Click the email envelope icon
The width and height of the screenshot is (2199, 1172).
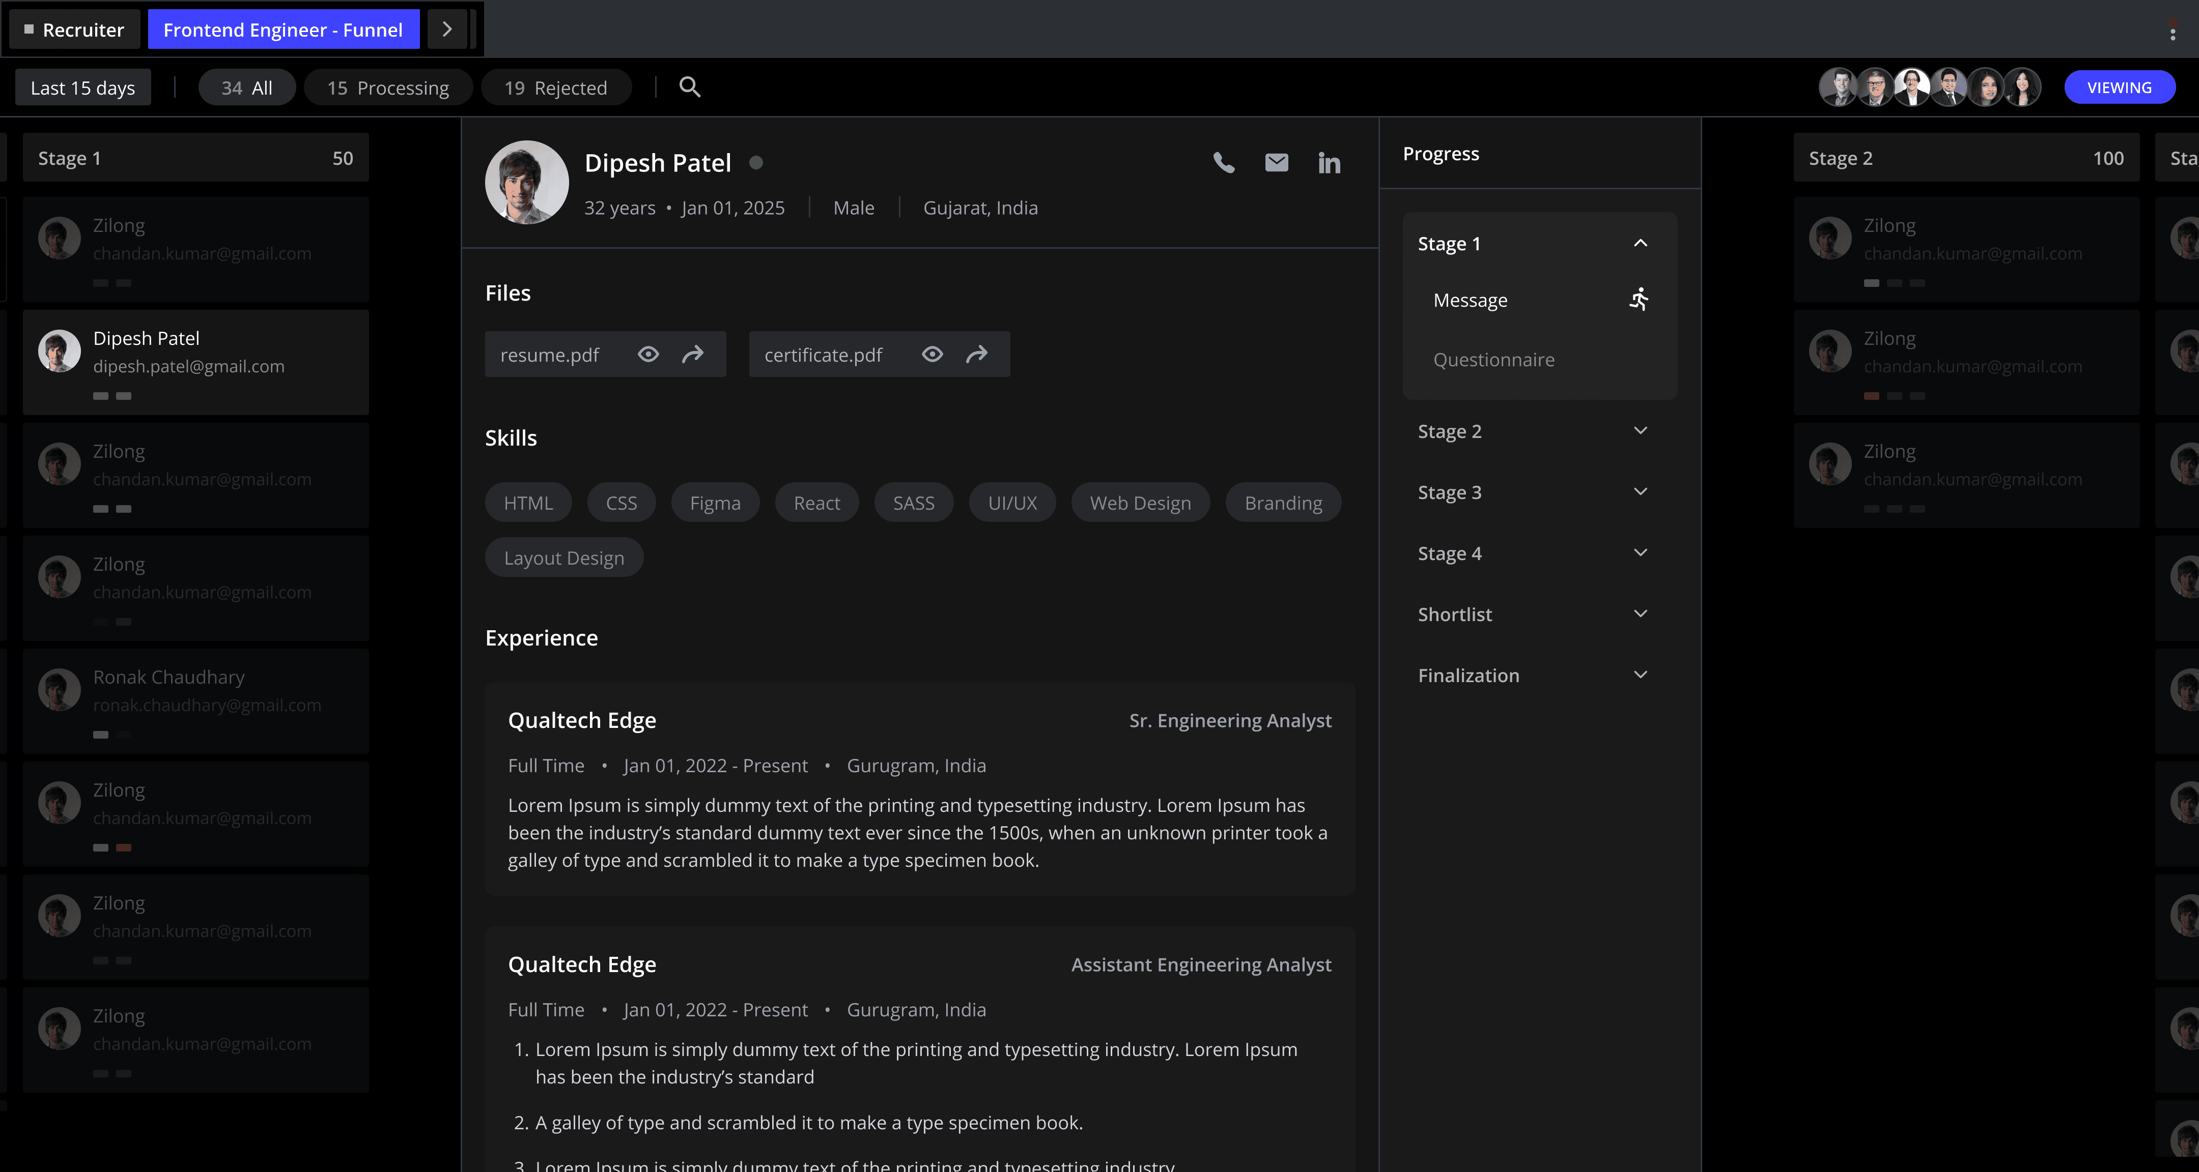coord(1276,162)
